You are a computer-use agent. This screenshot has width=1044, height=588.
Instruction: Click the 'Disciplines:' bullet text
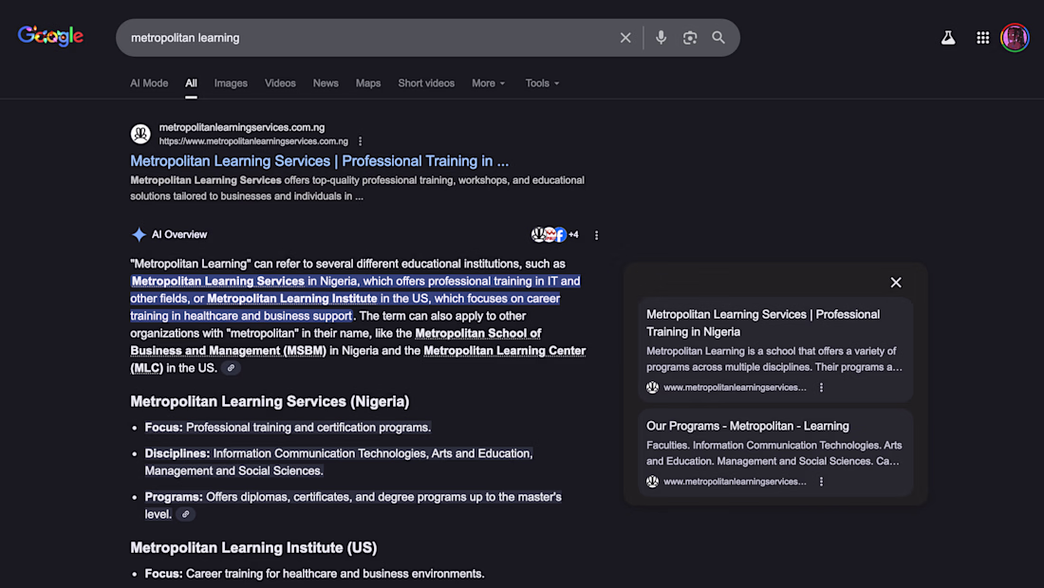pyautogui.click(x=339, y=462)
